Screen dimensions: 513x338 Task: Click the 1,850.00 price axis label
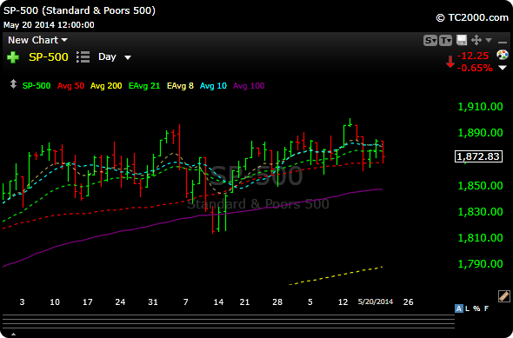(480, 186)
